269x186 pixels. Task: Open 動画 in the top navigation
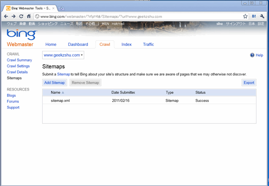tap(32, 24)
